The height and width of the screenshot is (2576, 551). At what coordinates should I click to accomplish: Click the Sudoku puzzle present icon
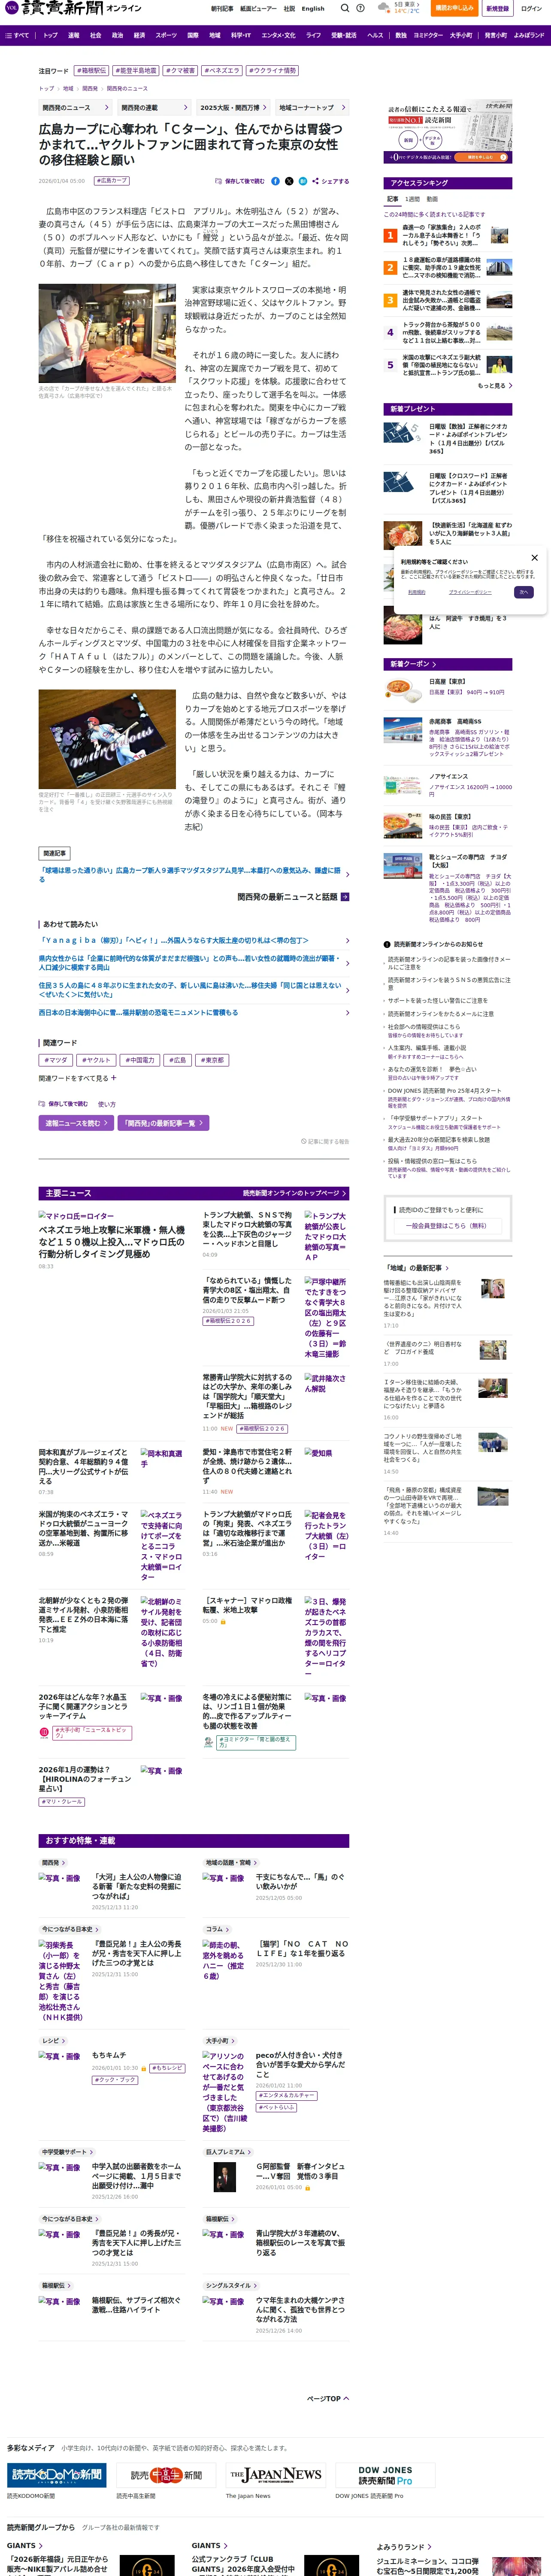pos(402,434)
